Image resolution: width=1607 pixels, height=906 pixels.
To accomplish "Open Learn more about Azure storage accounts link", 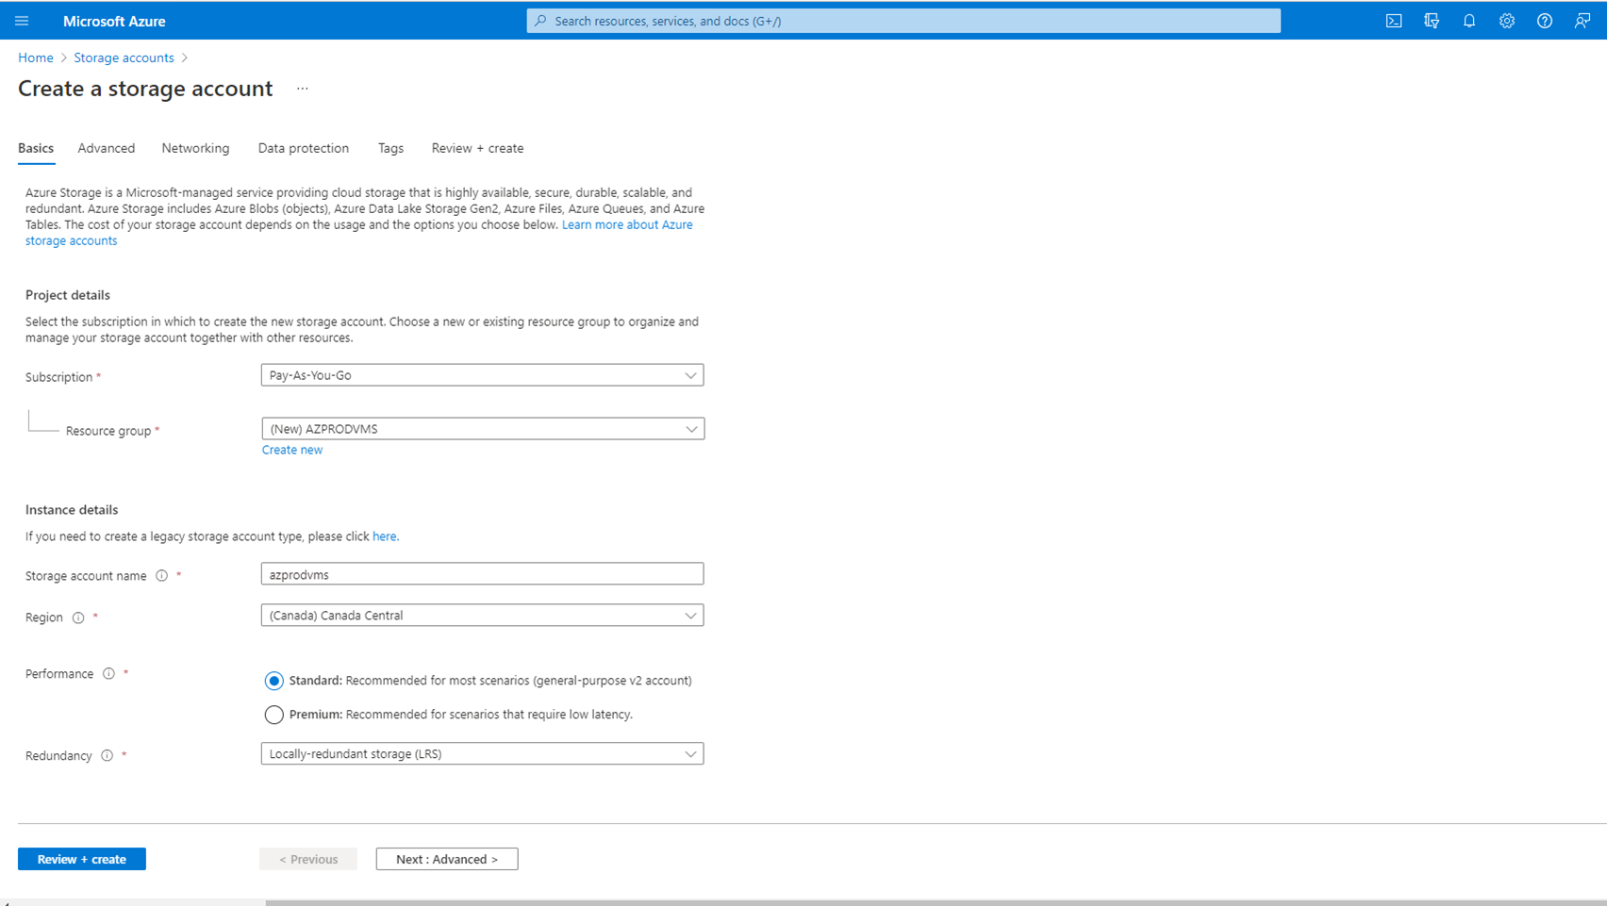I will click(x=626, y=224).
